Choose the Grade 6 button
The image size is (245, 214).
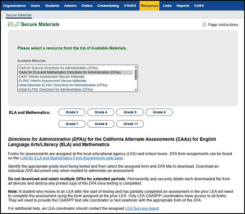pyautogui.click(x=159, y=112)
